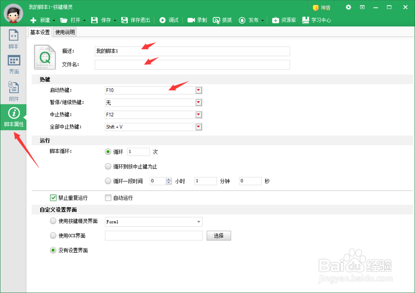Open the 中止热键 F12 dropdown
This screenshot has height=293, width=415.
(198, 115)
